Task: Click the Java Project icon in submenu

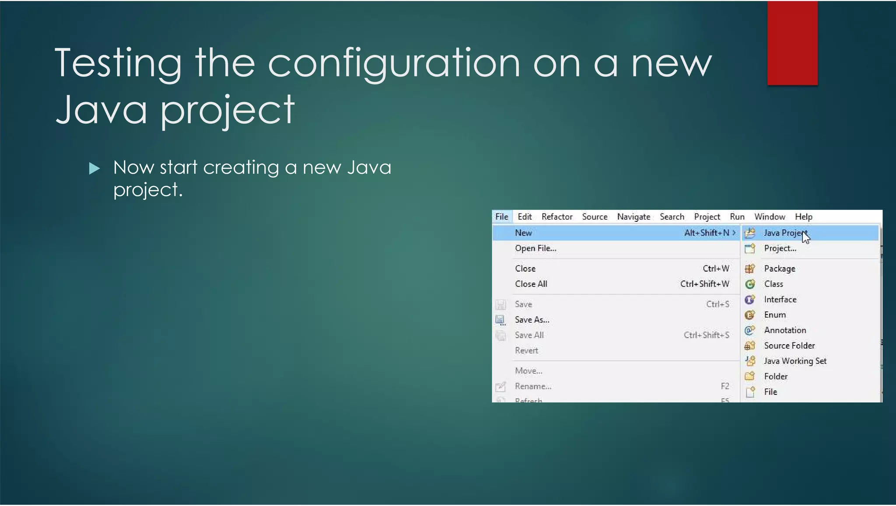Action: pos(750,233)
